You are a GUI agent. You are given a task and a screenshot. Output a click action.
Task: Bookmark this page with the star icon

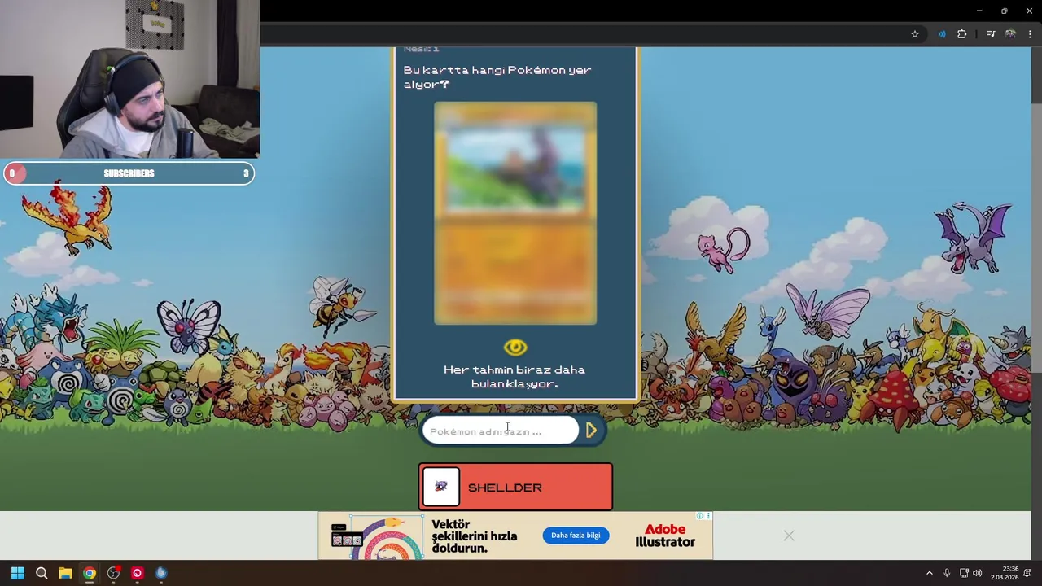[915, 34]
